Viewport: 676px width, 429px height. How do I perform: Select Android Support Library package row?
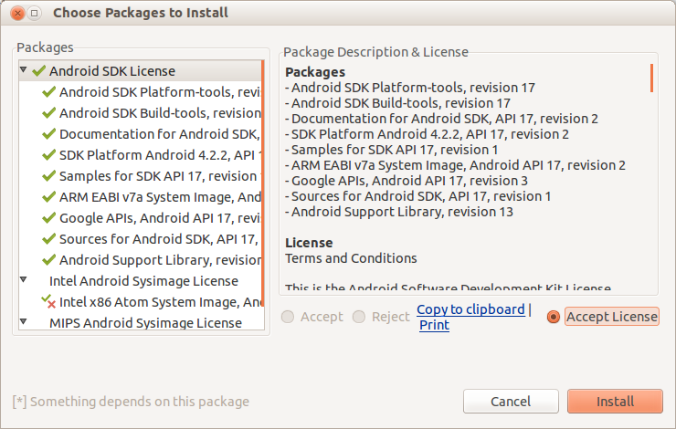pos(140,260)
